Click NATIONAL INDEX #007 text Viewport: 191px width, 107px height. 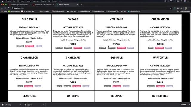(116, 66)
